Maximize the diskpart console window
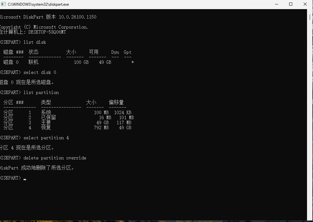The width and height of the screenshot is (313, 222). point(291,4)
